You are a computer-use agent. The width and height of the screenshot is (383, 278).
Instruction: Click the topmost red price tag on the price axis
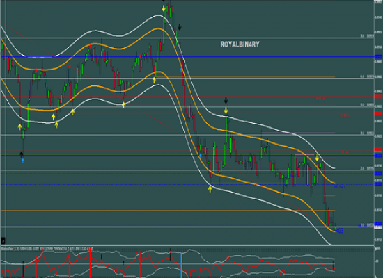pyautogui.click(x=378, y=97)
